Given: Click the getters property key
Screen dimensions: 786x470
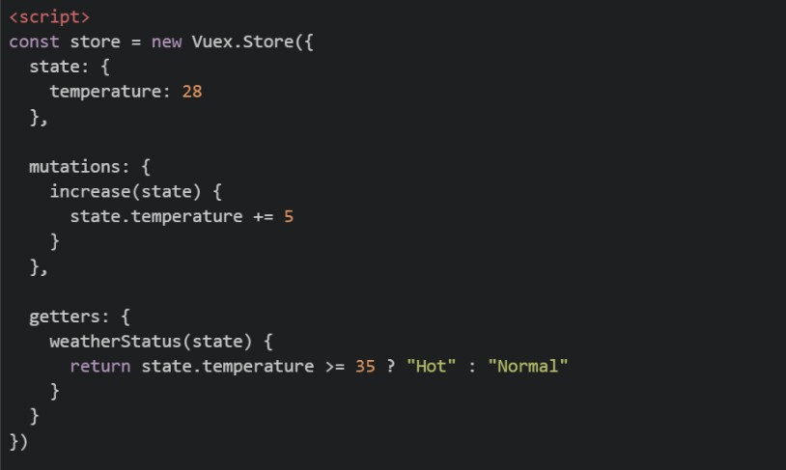Looking at the screenshot, I should pyautogui.click(x=64, y=317).
